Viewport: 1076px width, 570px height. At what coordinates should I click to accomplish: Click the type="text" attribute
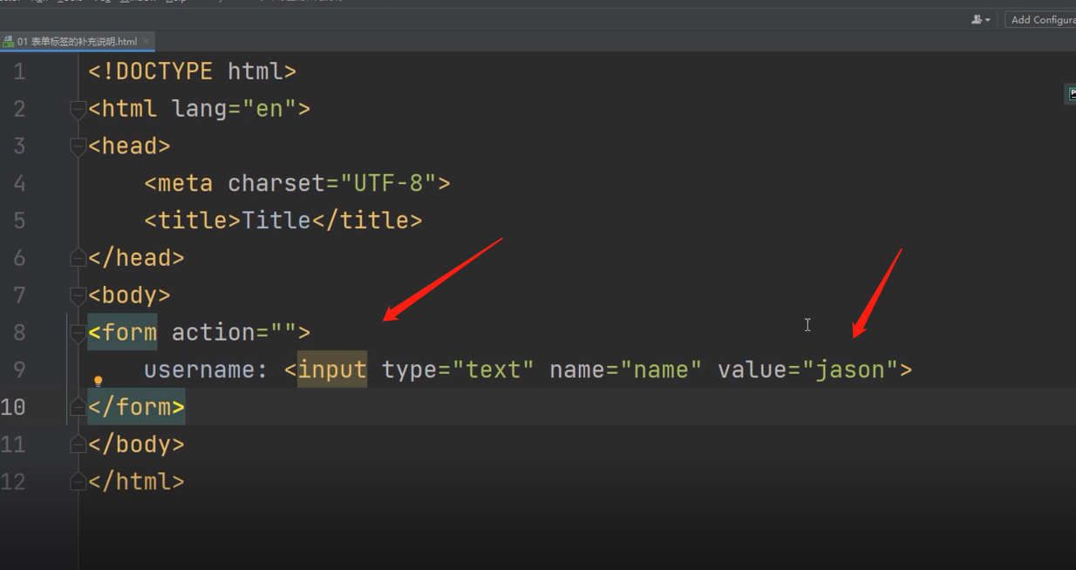(x=458, y=370)
